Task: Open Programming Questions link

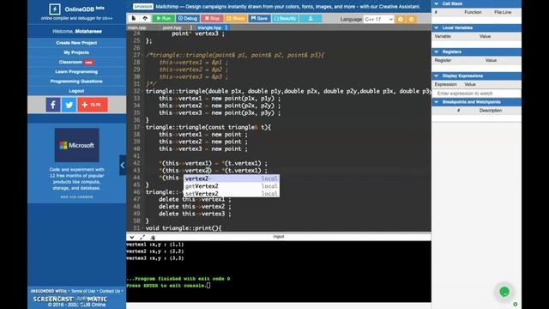Action: coord(76,82)
